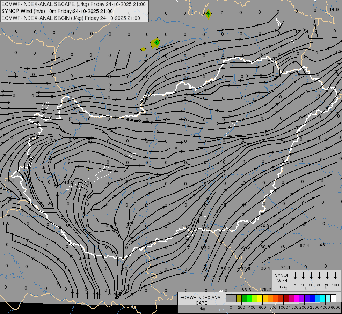This screenshot has width=342, height=314.
Task: Click the 36.4 value on the map
Action: [x=265, y=268]
